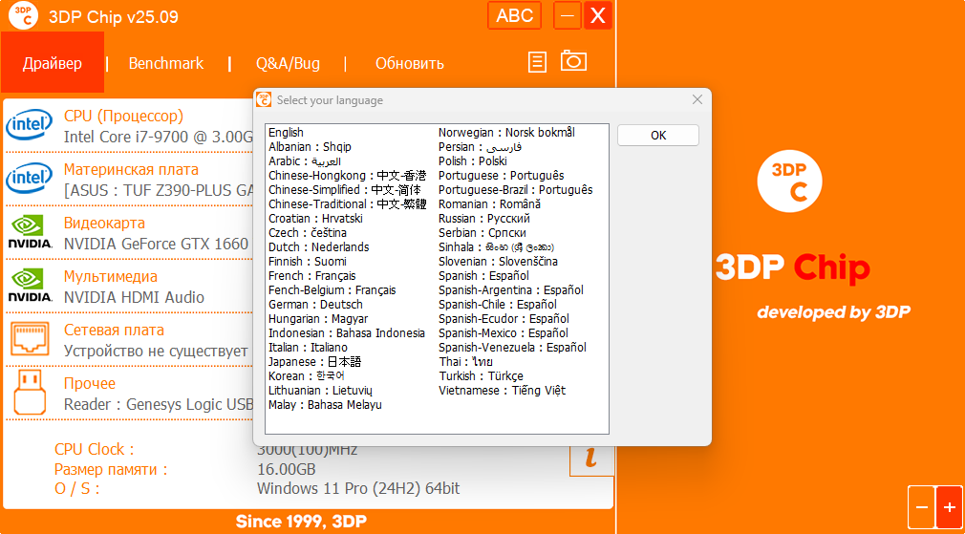Open the Материнская плата driver link
Screen dimensions: 965x534
[x=131, y=169]
